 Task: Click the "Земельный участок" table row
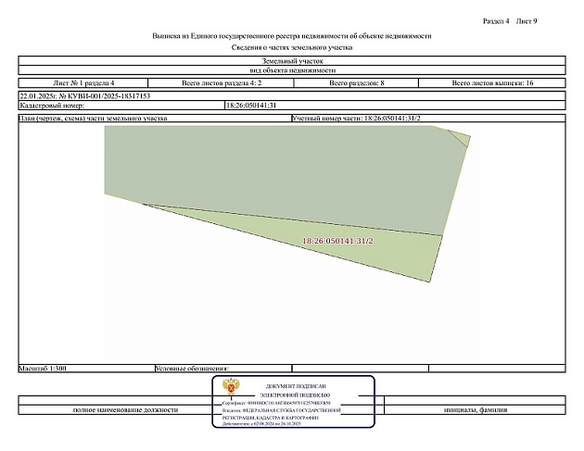coord(292,61)
